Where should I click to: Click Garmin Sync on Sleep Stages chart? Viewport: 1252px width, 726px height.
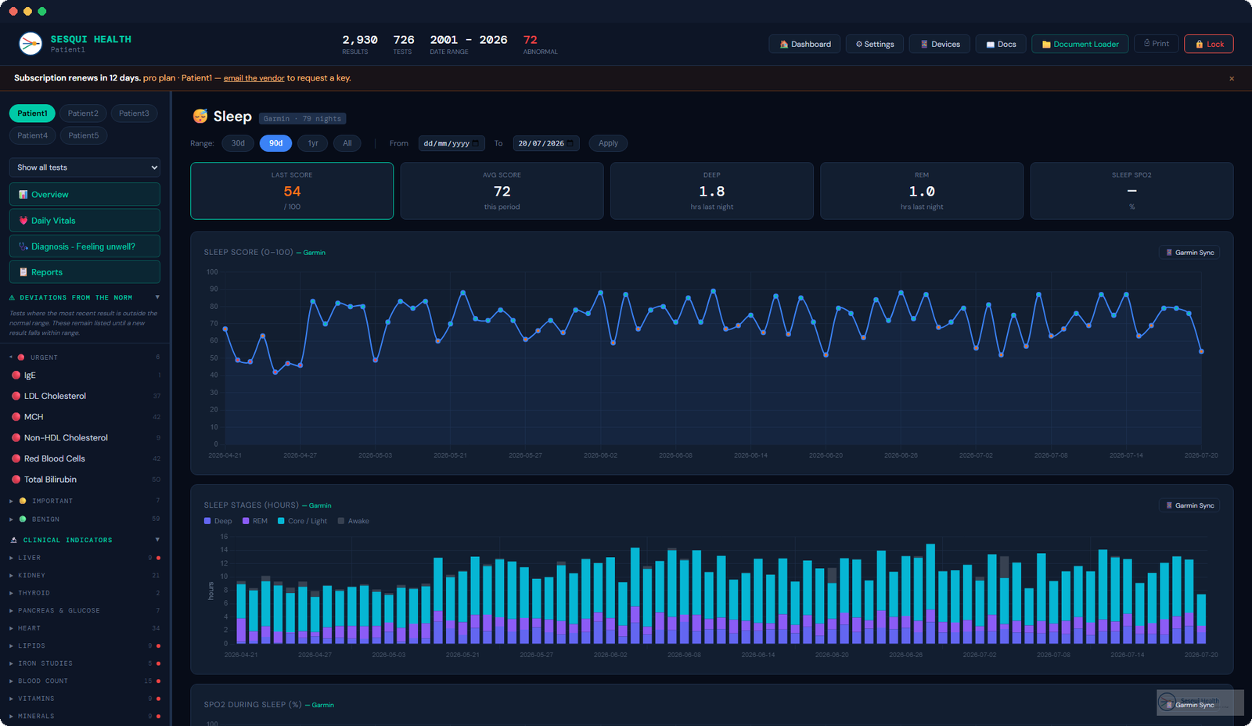pos(1189,505)
